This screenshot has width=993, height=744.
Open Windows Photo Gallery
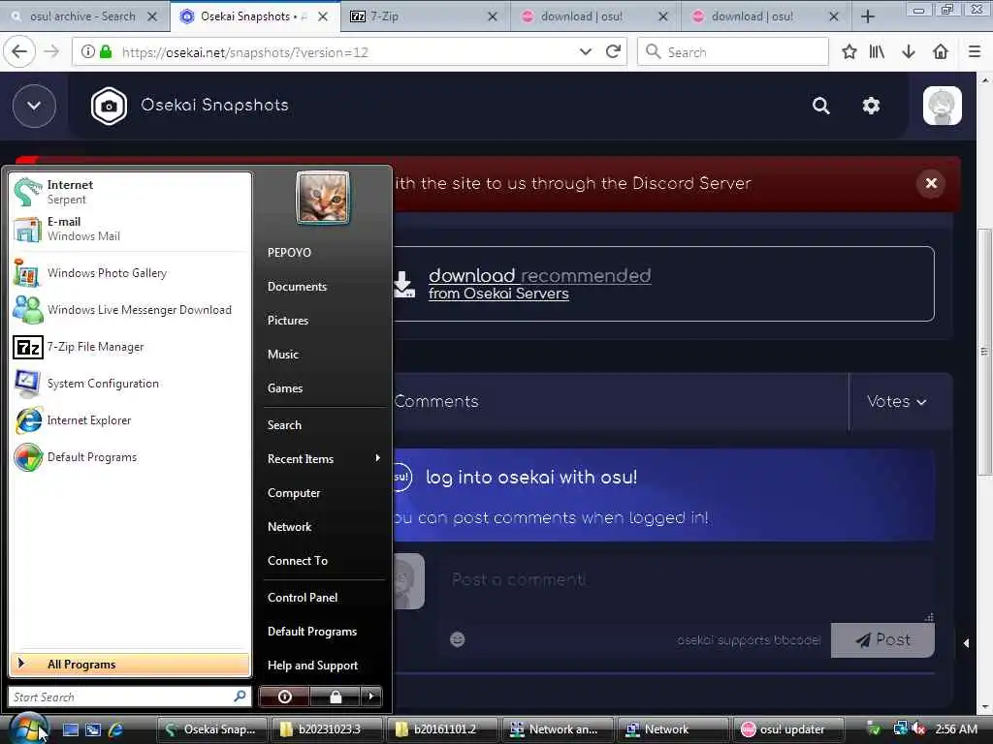130,273
